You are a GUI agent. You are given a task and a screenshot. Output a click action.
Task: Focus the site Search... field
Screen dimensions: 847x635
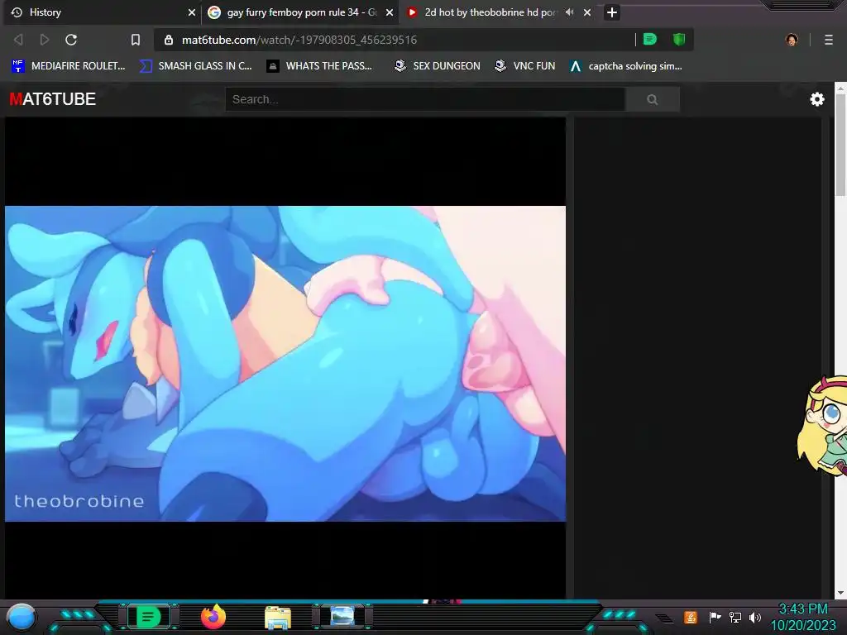coord(425,99)
